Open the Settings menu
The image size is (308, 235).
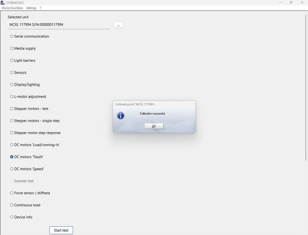(x=31, y=8)
